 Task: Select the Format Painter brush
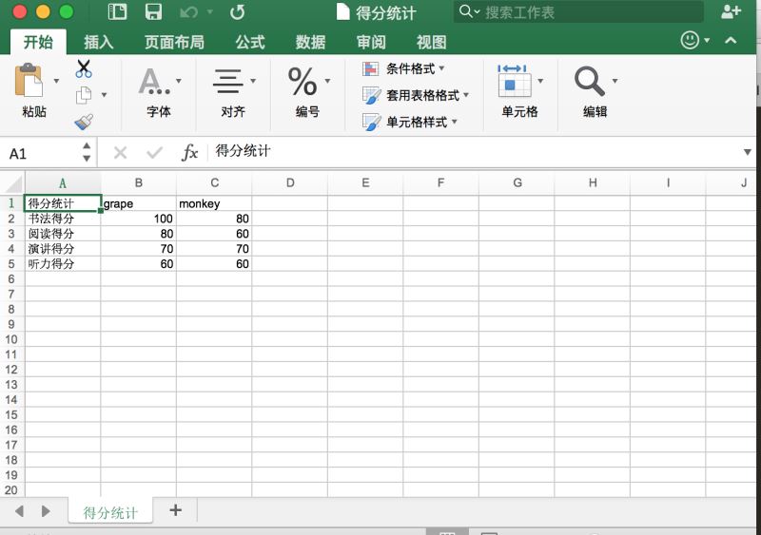pos(84,122)
